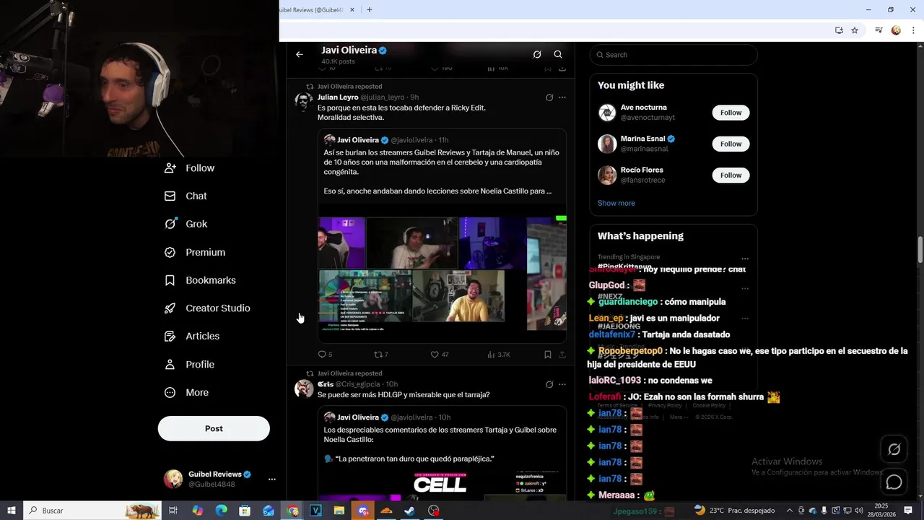Image resolution: width=924 pixels, height=520 pixels.
Task: Open Task View on the taskbar
Action: pyautogui.click(x=173, y=511)
